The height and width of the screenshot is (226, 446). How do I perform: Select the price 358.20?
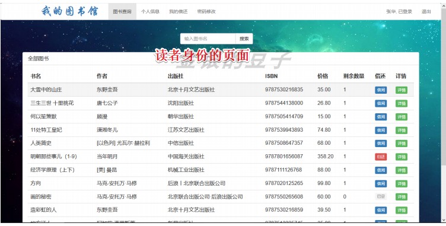tap(326, 157)
